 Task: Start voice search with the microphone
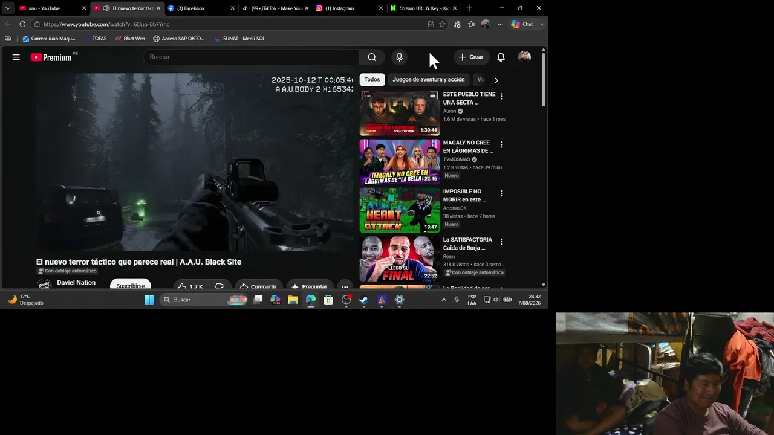[x=399, y=57]
